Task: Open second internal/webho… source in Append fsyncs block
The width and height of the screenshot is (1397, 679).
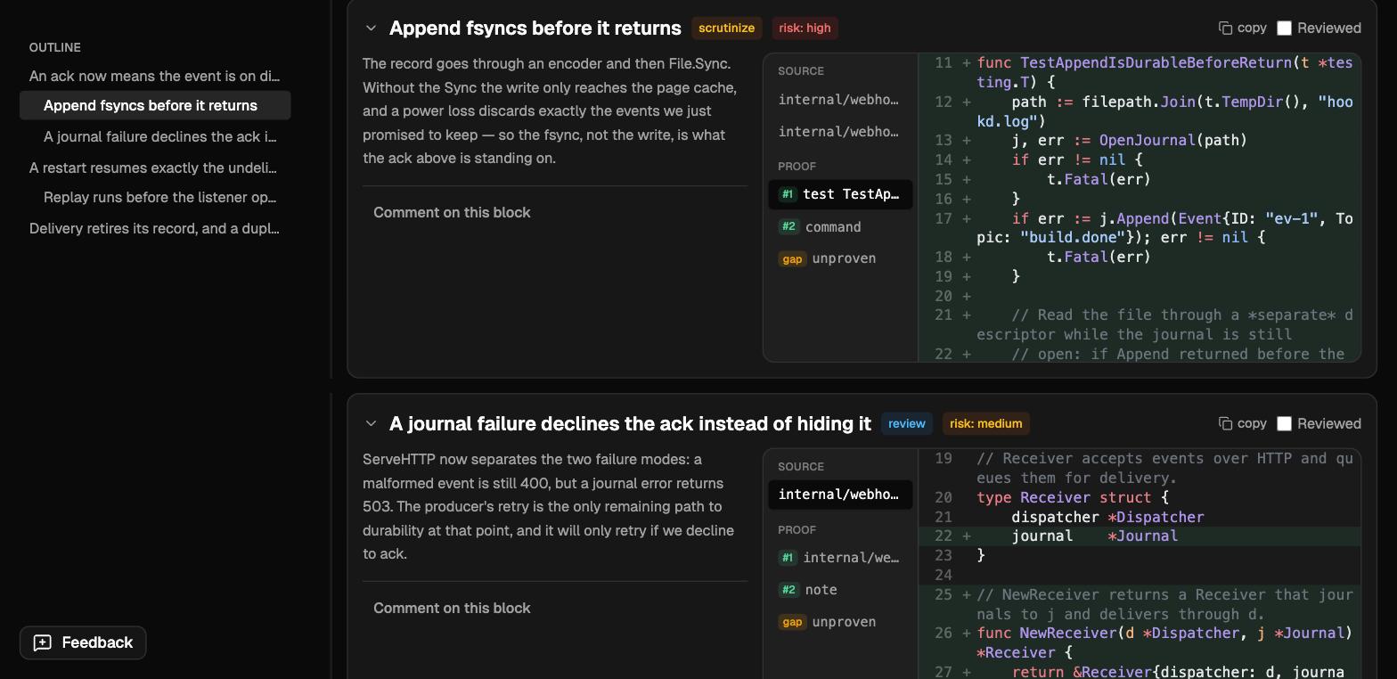Action: click(x=839, y=132)
